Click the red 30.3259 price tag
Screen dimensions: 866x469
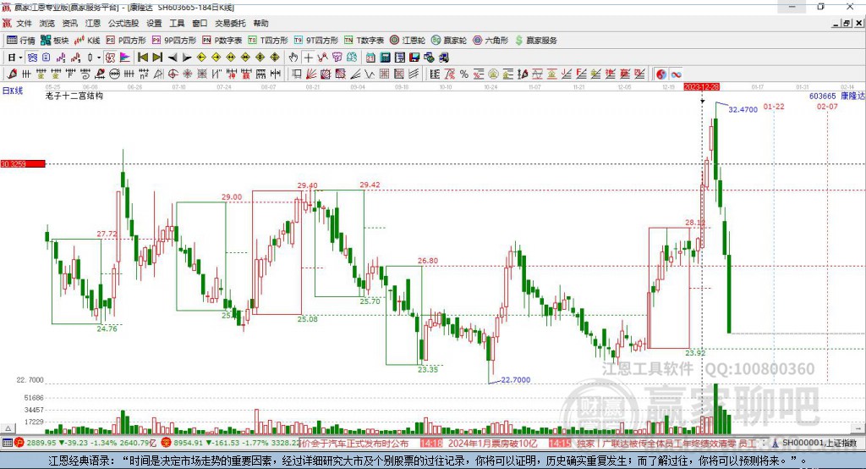(23, 163)
